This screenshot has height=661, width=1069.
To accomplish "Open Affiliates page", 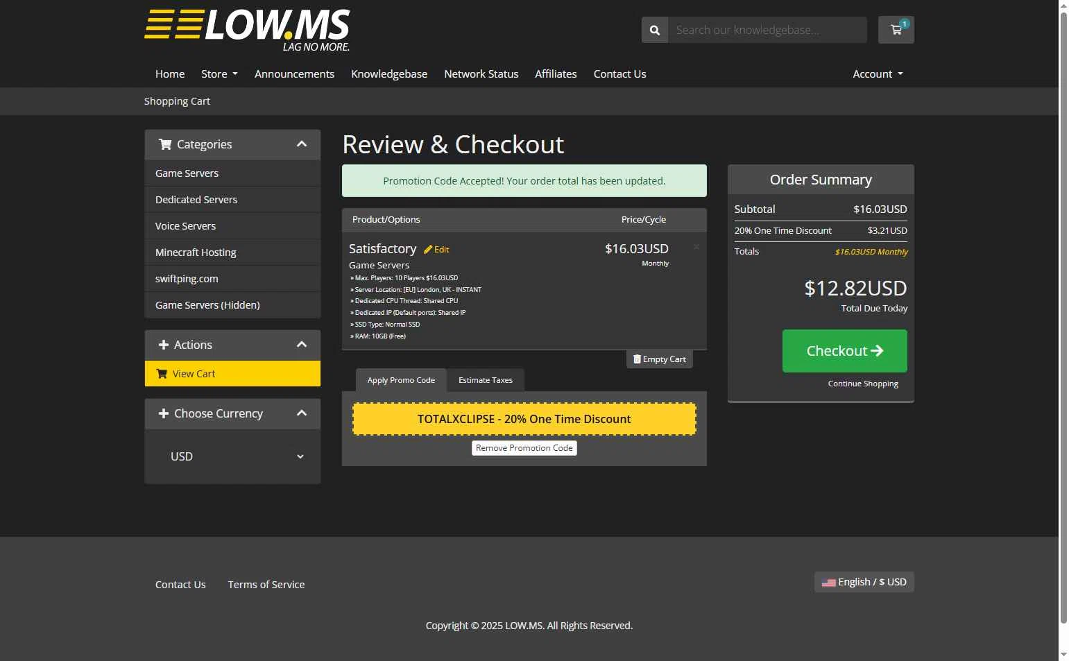I will (x=556, y=74).
